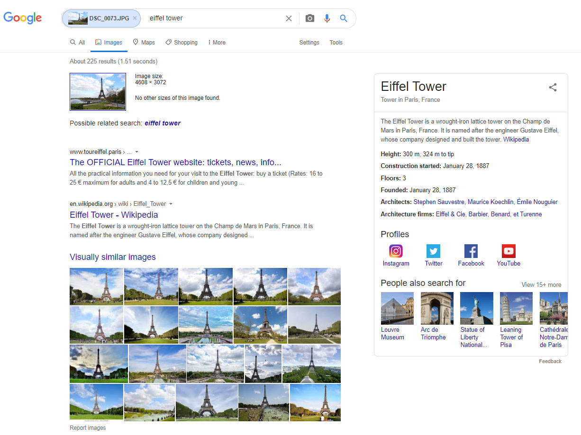Screen dimensions: 581x435
Task: Click in the search field containing 'eiffel tower'
Action: click(213, 18)
